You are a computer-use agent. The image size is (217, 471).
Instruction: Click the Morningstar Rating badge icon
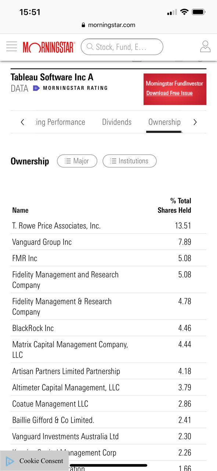[36, 88]
